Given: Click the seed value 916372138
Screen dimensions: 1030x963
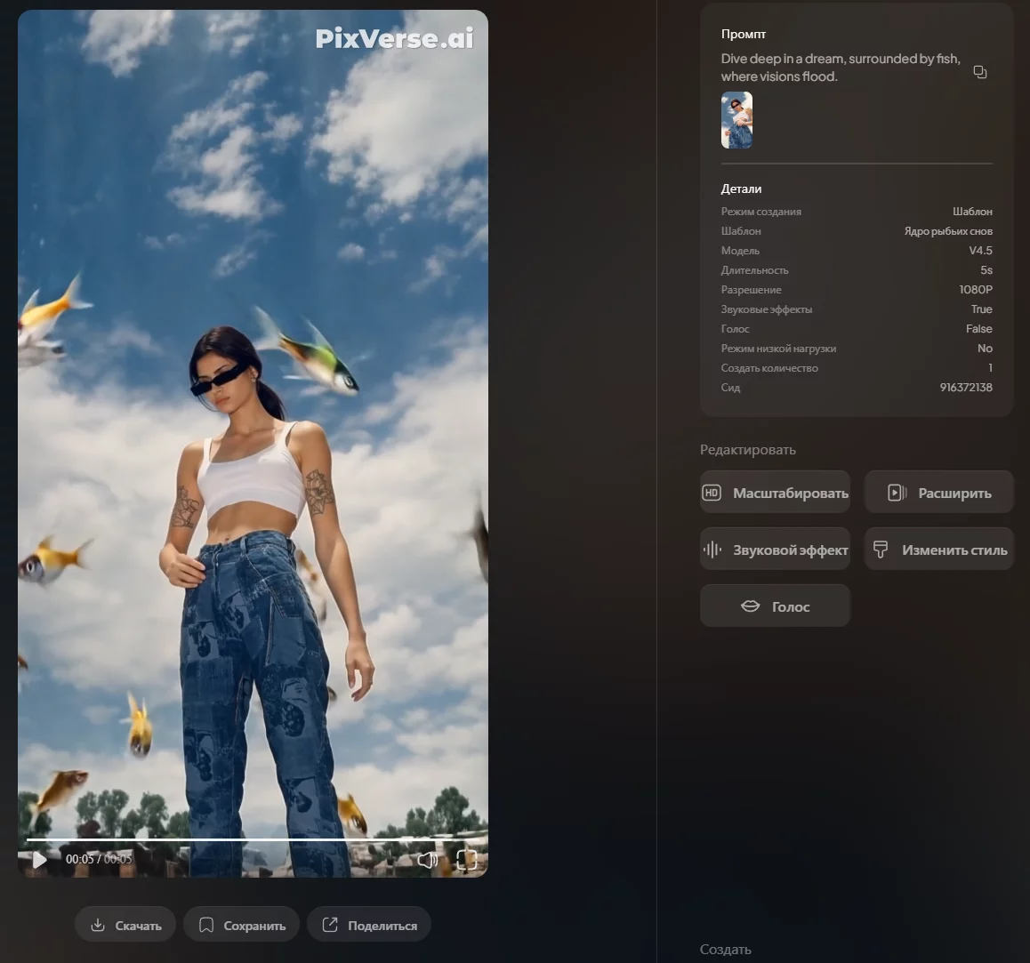Looking at the screenshot, I should tap(965, 388).
